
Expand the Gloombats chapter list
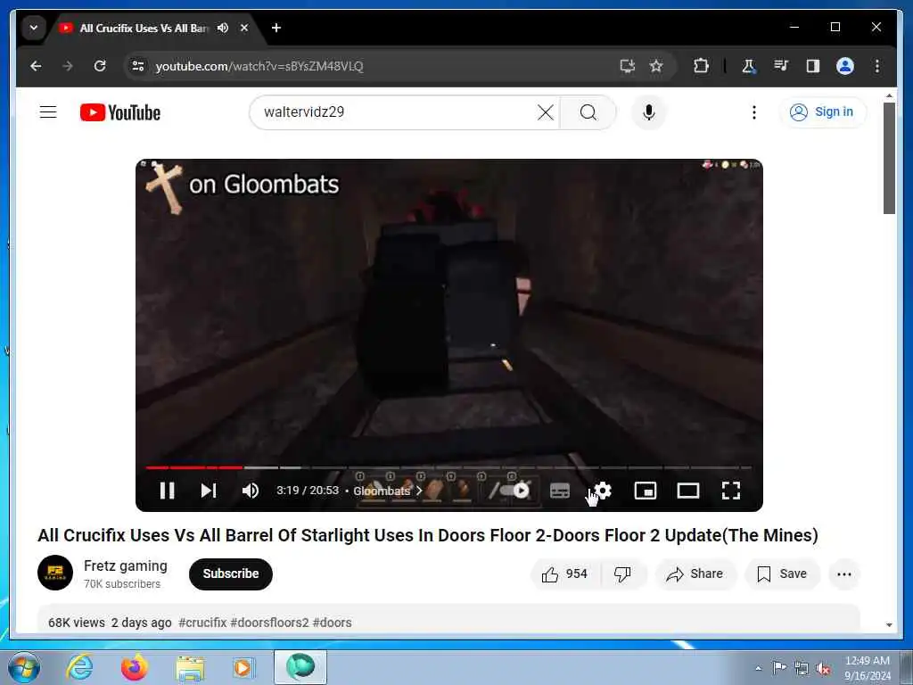tap(387, 491)
